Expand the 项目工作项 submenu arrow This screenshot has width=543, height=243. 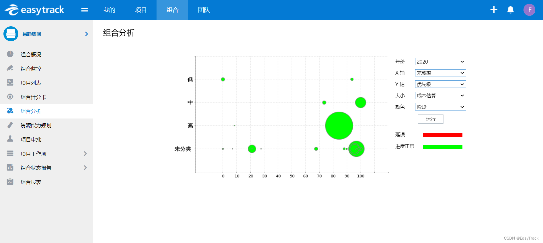click(85, 154)
